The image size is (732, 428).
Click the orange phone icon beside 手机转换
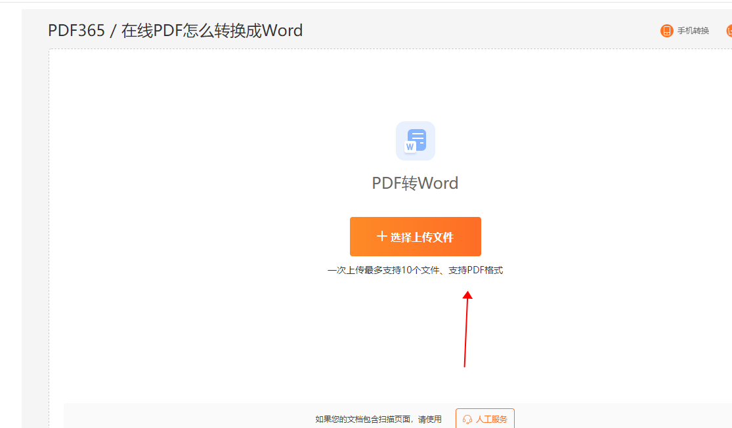[x=666, y=31]
